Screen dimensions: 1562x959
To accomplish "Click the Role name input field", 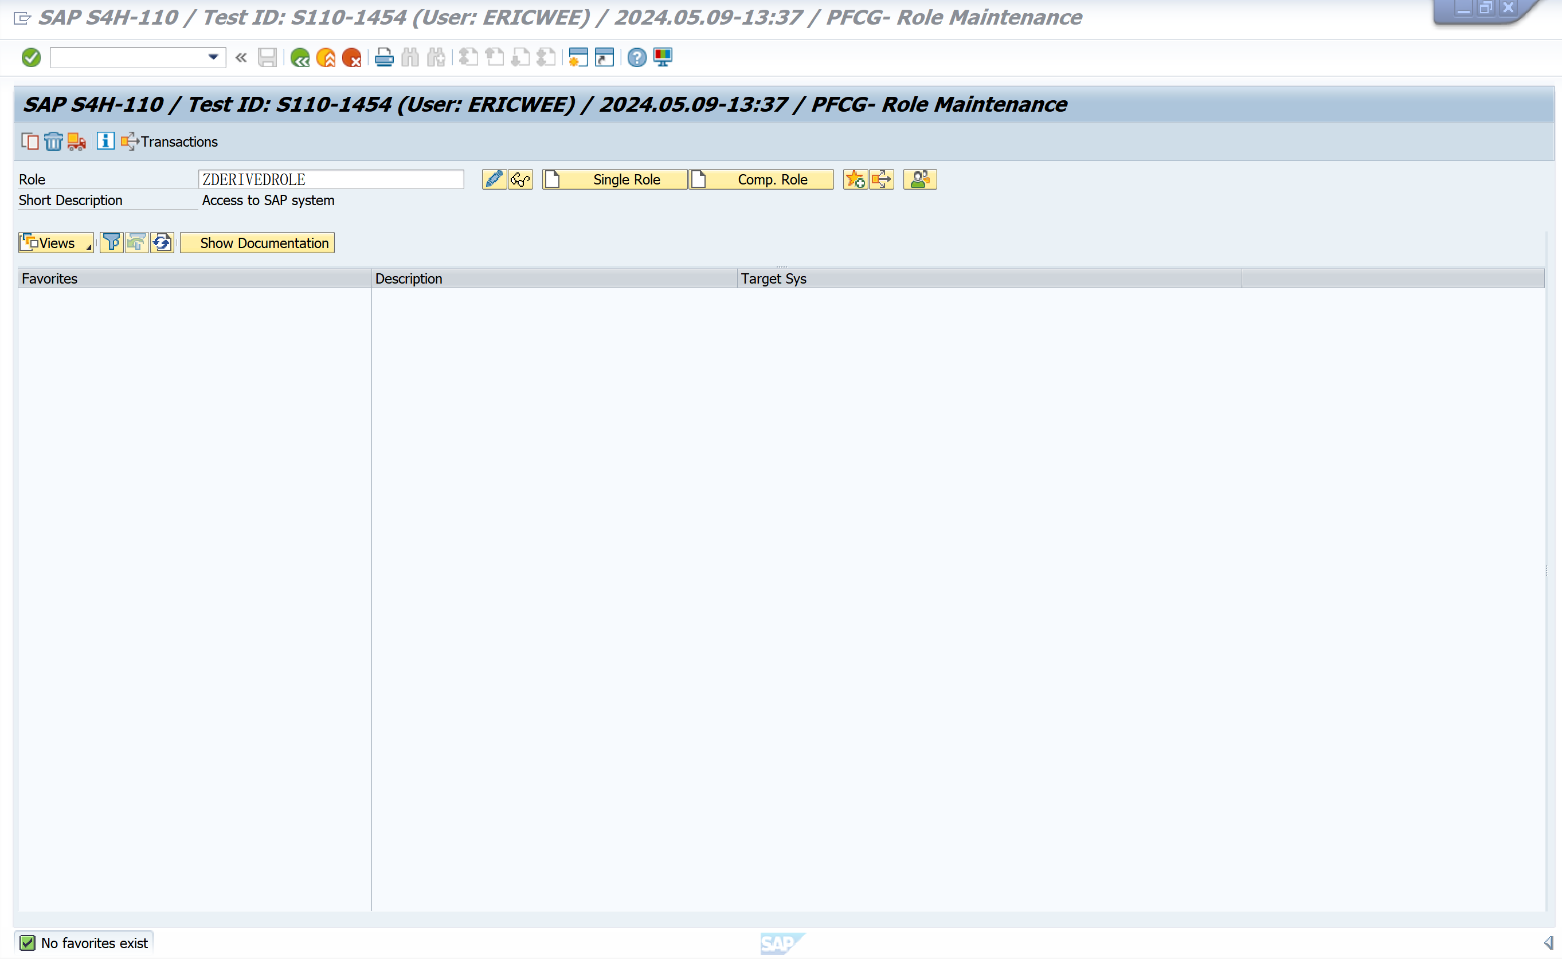I will coord(331,179).
